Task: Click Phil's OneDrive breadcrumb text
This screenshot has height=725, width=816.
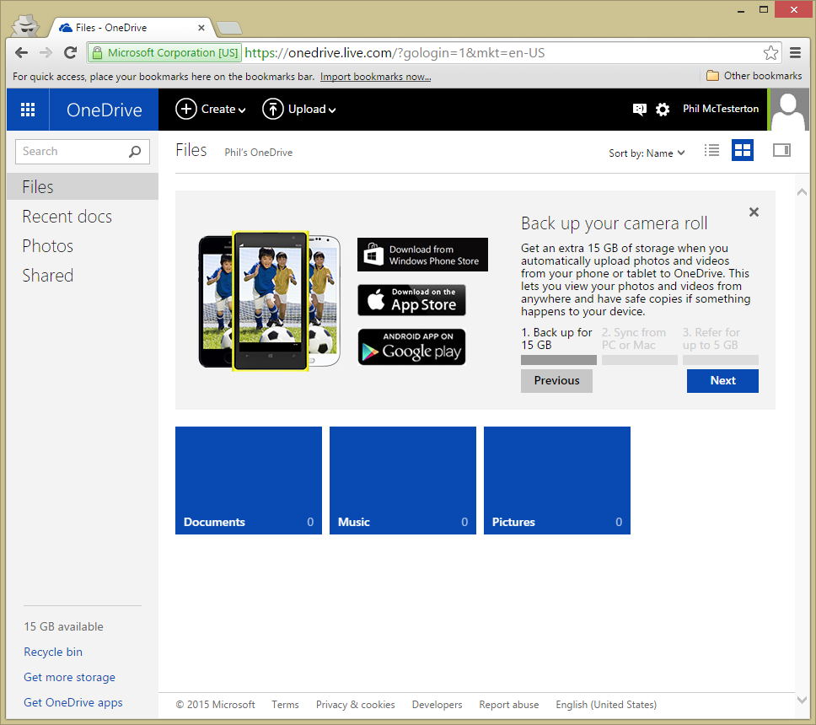Action: click(258, 153)
